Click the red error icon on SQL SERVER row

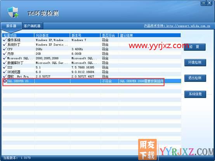pos(5,81)
